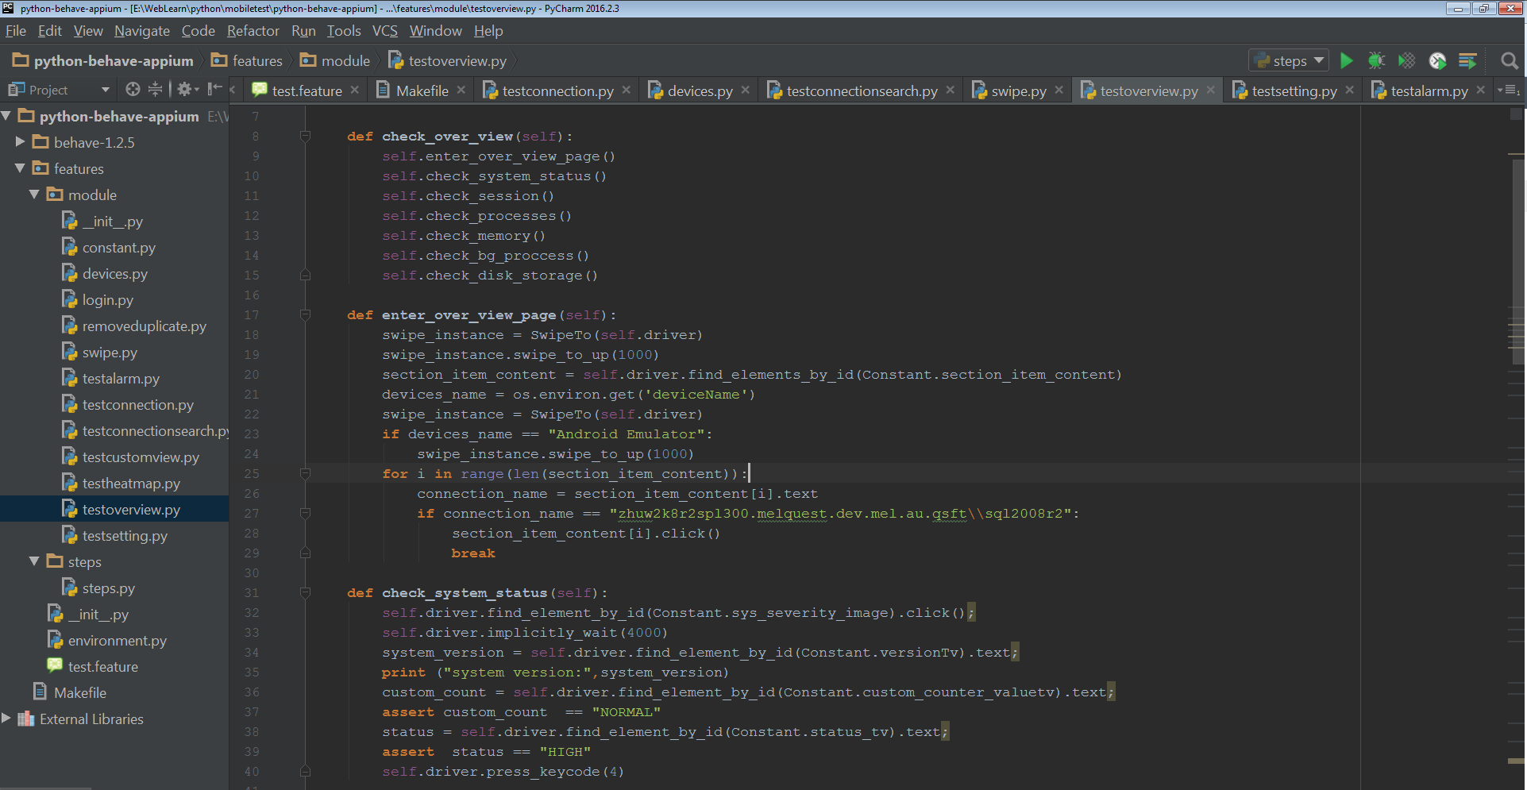
Task: Hide Project panel using the hide icon
Action: [214, 90]
